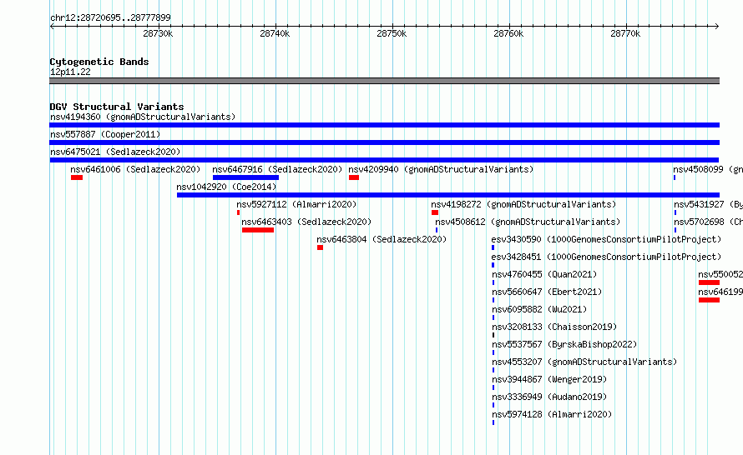Screen dimensions: 743x455
Task: Open the nsv6463403 (Sedlazeck2020) label
Action: point(306,222)
